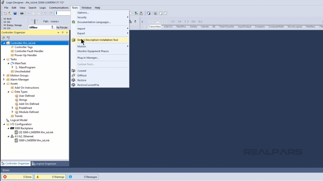Choose Plug-In Manager from Tools menu
The width and height of the screenshot is (323, 181).
point(100,58)
